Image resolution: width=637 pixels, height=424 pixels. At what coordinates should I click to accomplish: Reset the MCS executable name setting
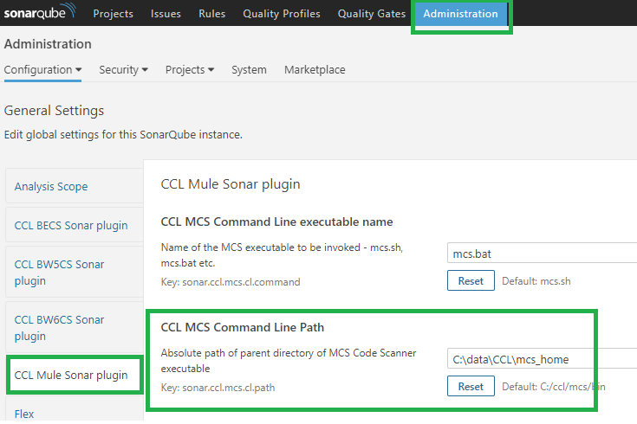point(471,280)
